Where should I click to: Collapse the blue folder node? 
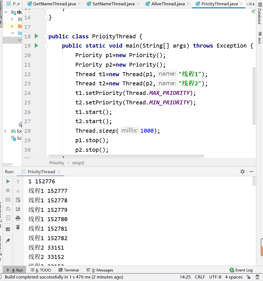12,33
